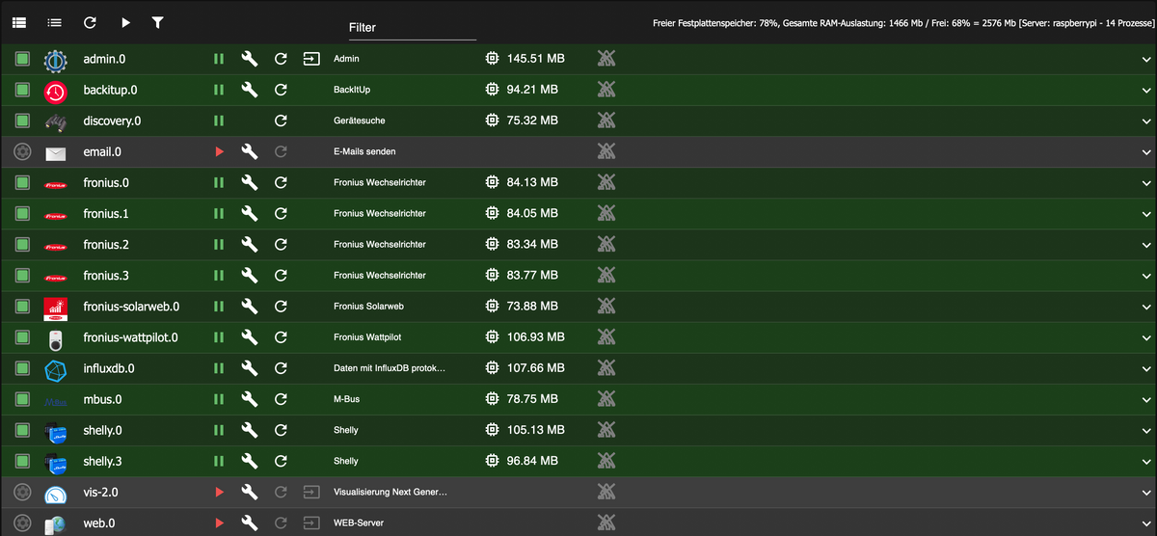This screenshot has width=1157, height=536.
Task: Click the fronius.1 status indicator square
Action: (22, 213)
